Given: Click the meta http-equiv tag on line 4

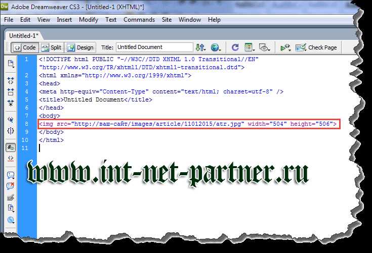Looking at the screenshot, I should [x=161, y=91].
